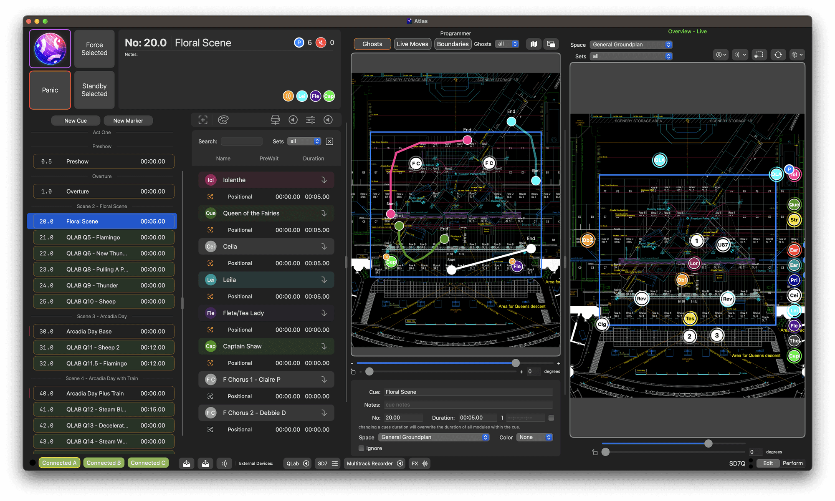Select cue 40.0 Arcadia Day Plus Train
This screenshot has height=501, width=835.
[x=104, y=393]
